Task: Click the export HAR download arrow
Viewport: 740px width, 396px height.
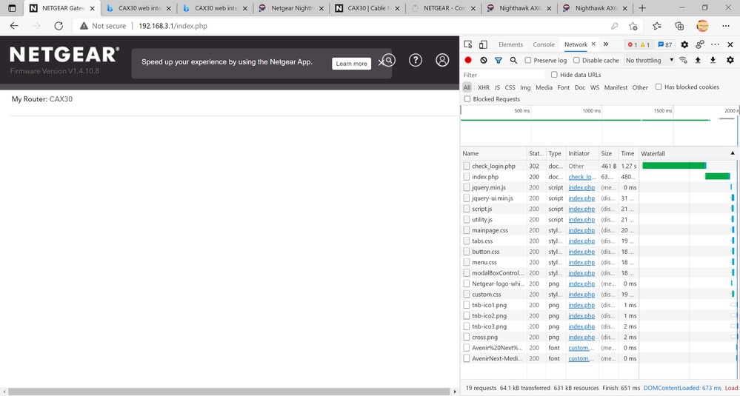Action: 713,60
